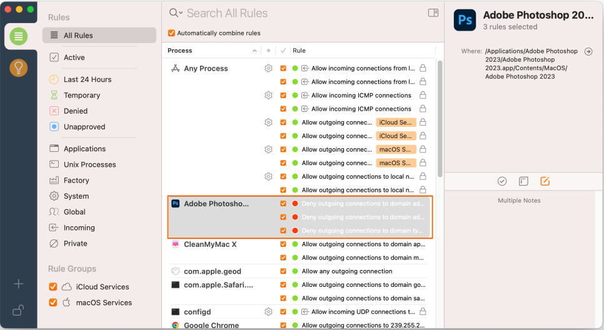The width and height of the screenshot is (604, 330).
Task: Open the rules list view in left bar
Action: [x=19, y=37]
